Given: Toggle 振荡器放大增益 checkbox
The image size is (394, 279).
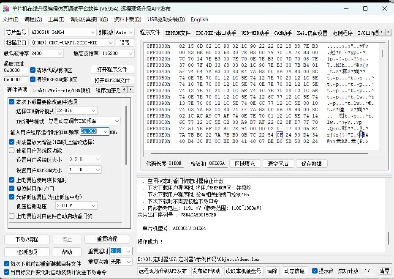Looking at the screenshot, I should [x=11, y=142].
